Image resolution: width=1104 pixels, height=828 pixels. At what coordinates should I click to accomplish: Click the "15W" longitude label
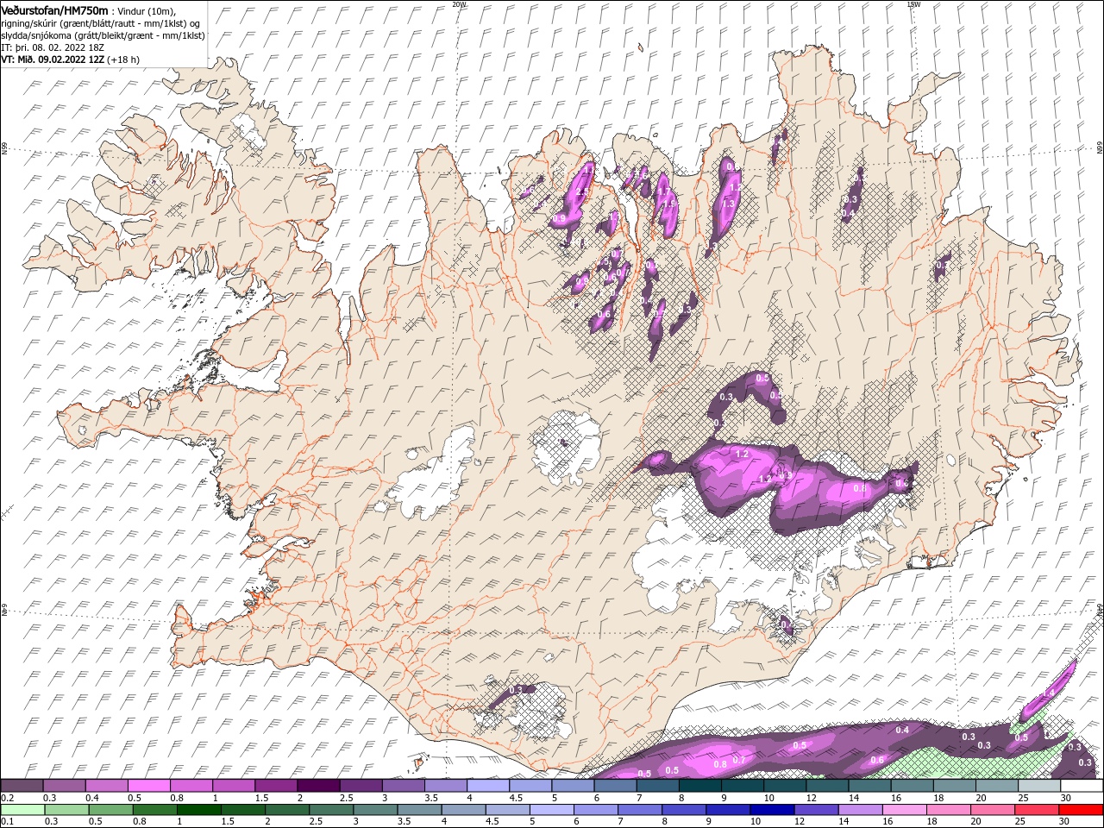pyautogui.click(x=913, y=4)
